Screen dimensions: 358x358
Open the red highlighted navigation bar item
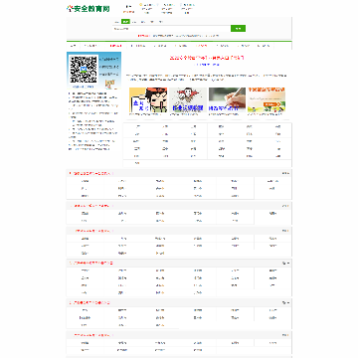coord(115,46)
